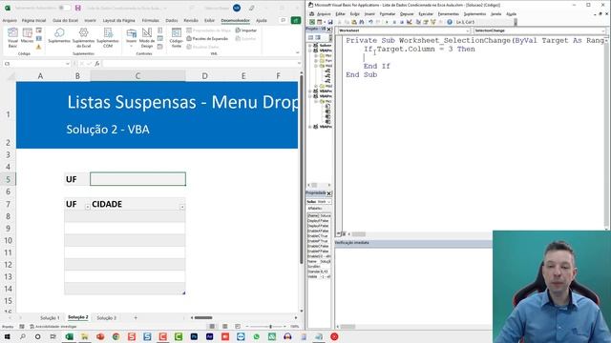This screenshot has height=343, width=611.
Task: Switch to the Solução 3 sheet
Action: coord(106,317)
